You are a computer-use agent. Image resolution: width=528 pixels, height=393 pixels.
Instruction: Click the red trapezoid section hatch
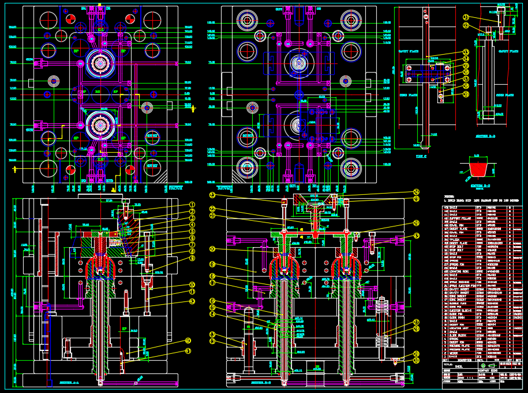point(478,169)
